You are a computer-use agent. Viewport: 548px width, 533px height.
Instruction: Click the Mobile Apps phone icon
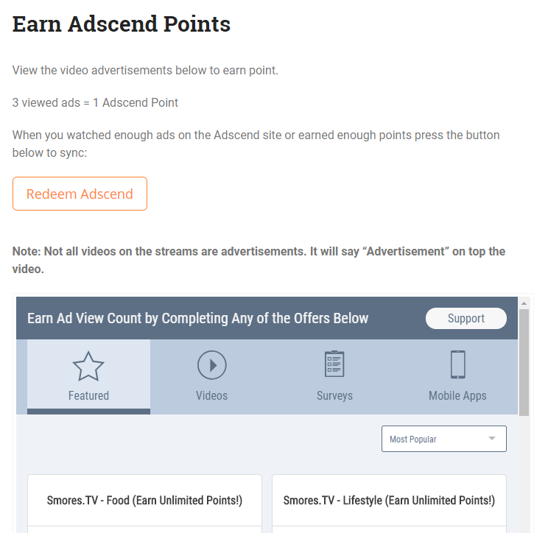(457, 364)
